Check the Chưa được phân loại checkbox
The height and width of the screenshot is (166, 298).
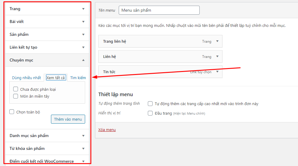[16, 89]
